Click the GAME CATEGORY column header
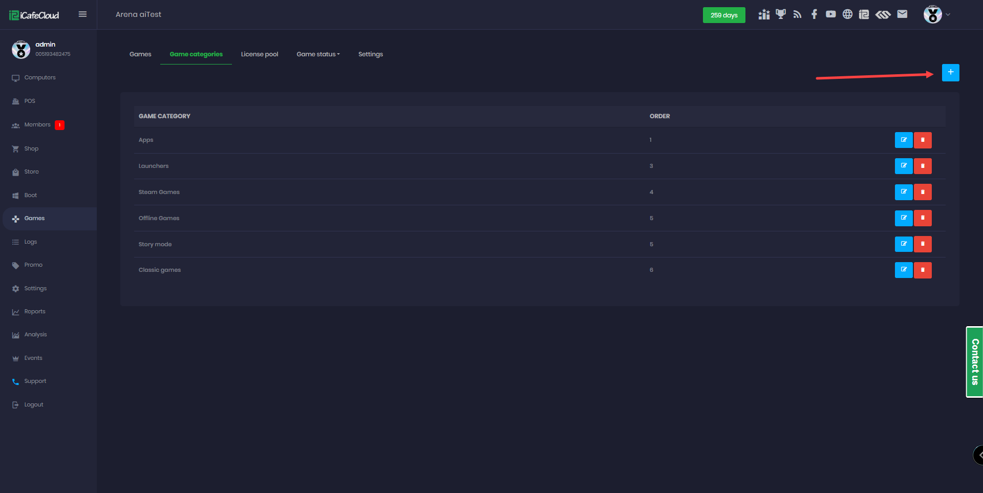This screenshot has height=493, width=983. pyautogui.click(x=164, y=116)
